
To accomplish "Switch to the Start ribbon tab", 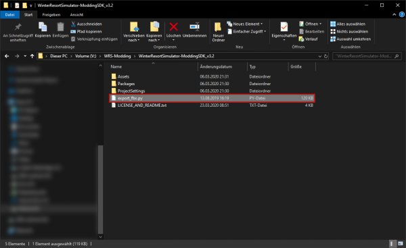I will click(x=28, y=15).
